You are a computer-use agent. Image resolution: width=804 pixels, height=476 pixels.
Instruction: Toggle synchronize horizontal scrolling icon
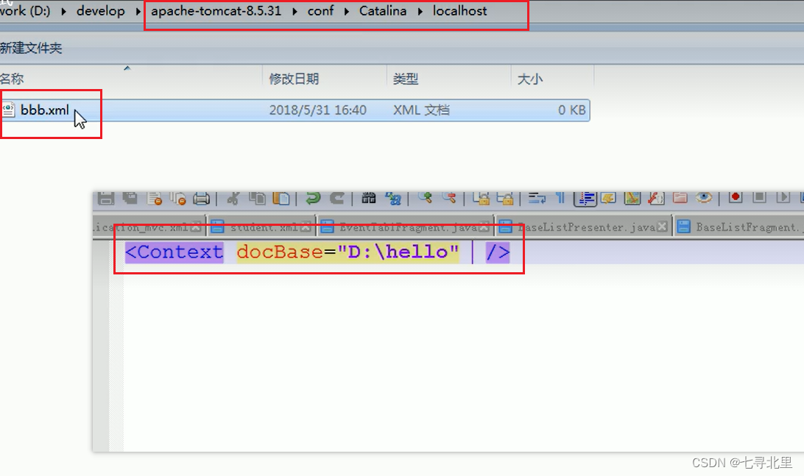[505, 198]
